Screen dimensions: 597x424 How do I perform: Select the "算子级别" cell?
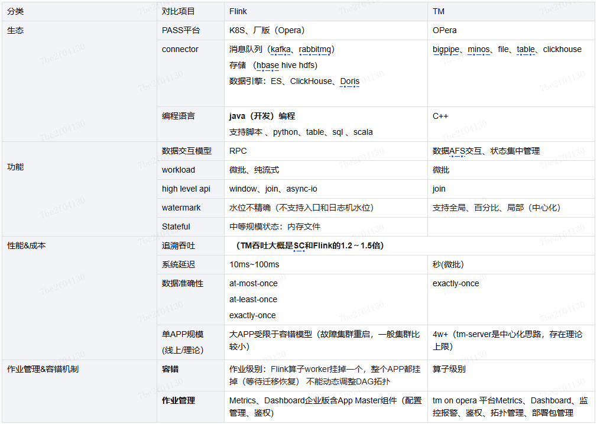click(x=449, y=368)
